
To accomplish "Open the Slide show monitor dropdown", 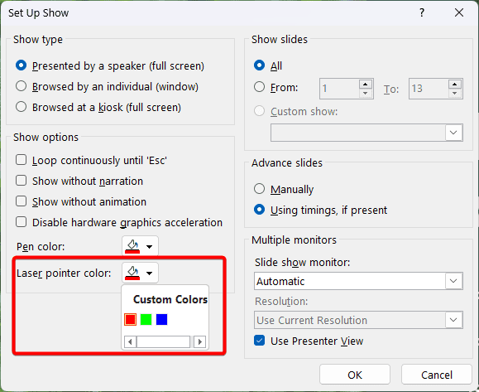I will (x=358, y=281).
